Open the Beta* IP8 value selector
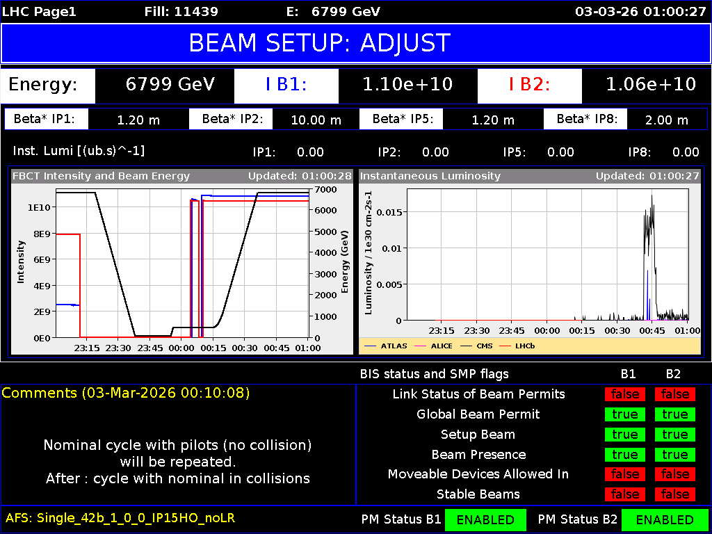The height and width of the screenshot is (534, 712). point(667,119)
